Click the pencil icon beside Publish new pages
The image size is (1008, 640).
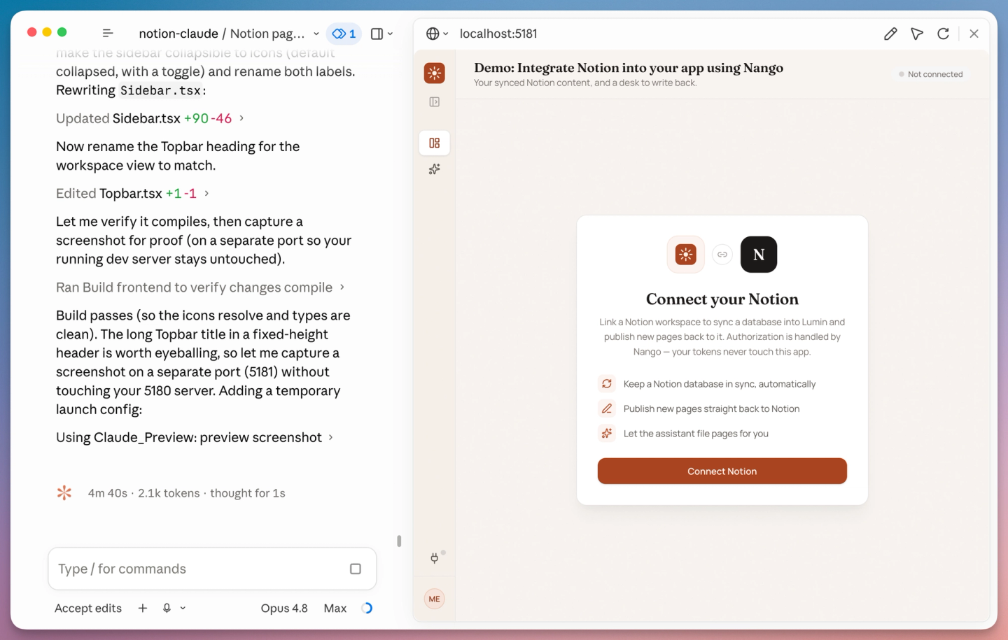click(607, 408)
